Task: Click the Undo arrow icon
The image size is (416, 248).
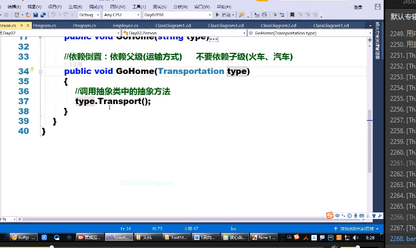Action: click(x=53, y=15)
